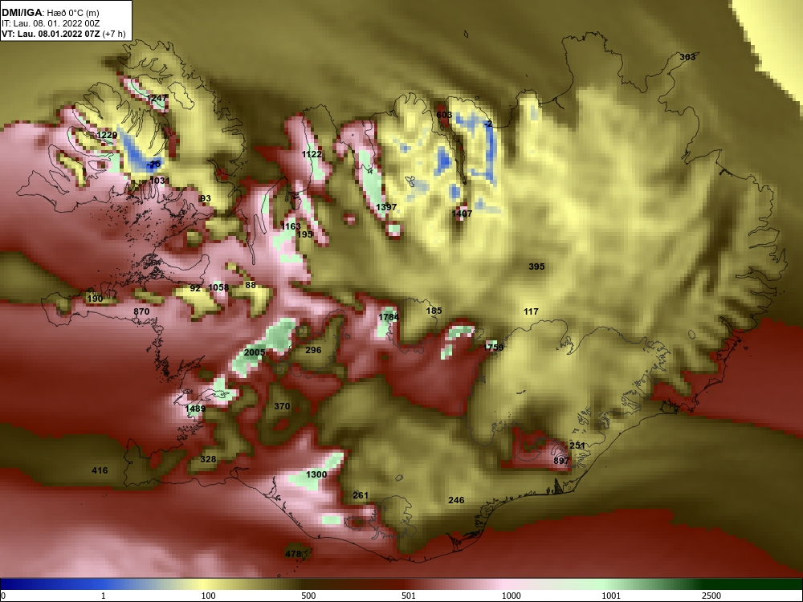The width and height of the screenshot is (803, 602).
Task: Click the map value 296
Action: coord(313,350)
